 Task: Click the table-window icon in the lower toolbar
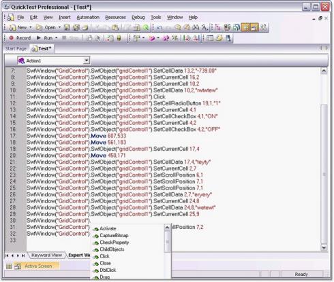click(x=210, y=38)
